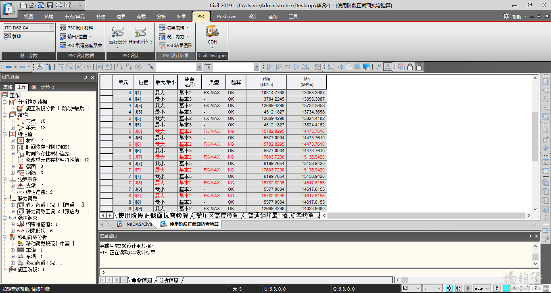
Task: Select the 普通钢筋最小配筋率验算 sheet tab
Action: [x=281, y=216]
